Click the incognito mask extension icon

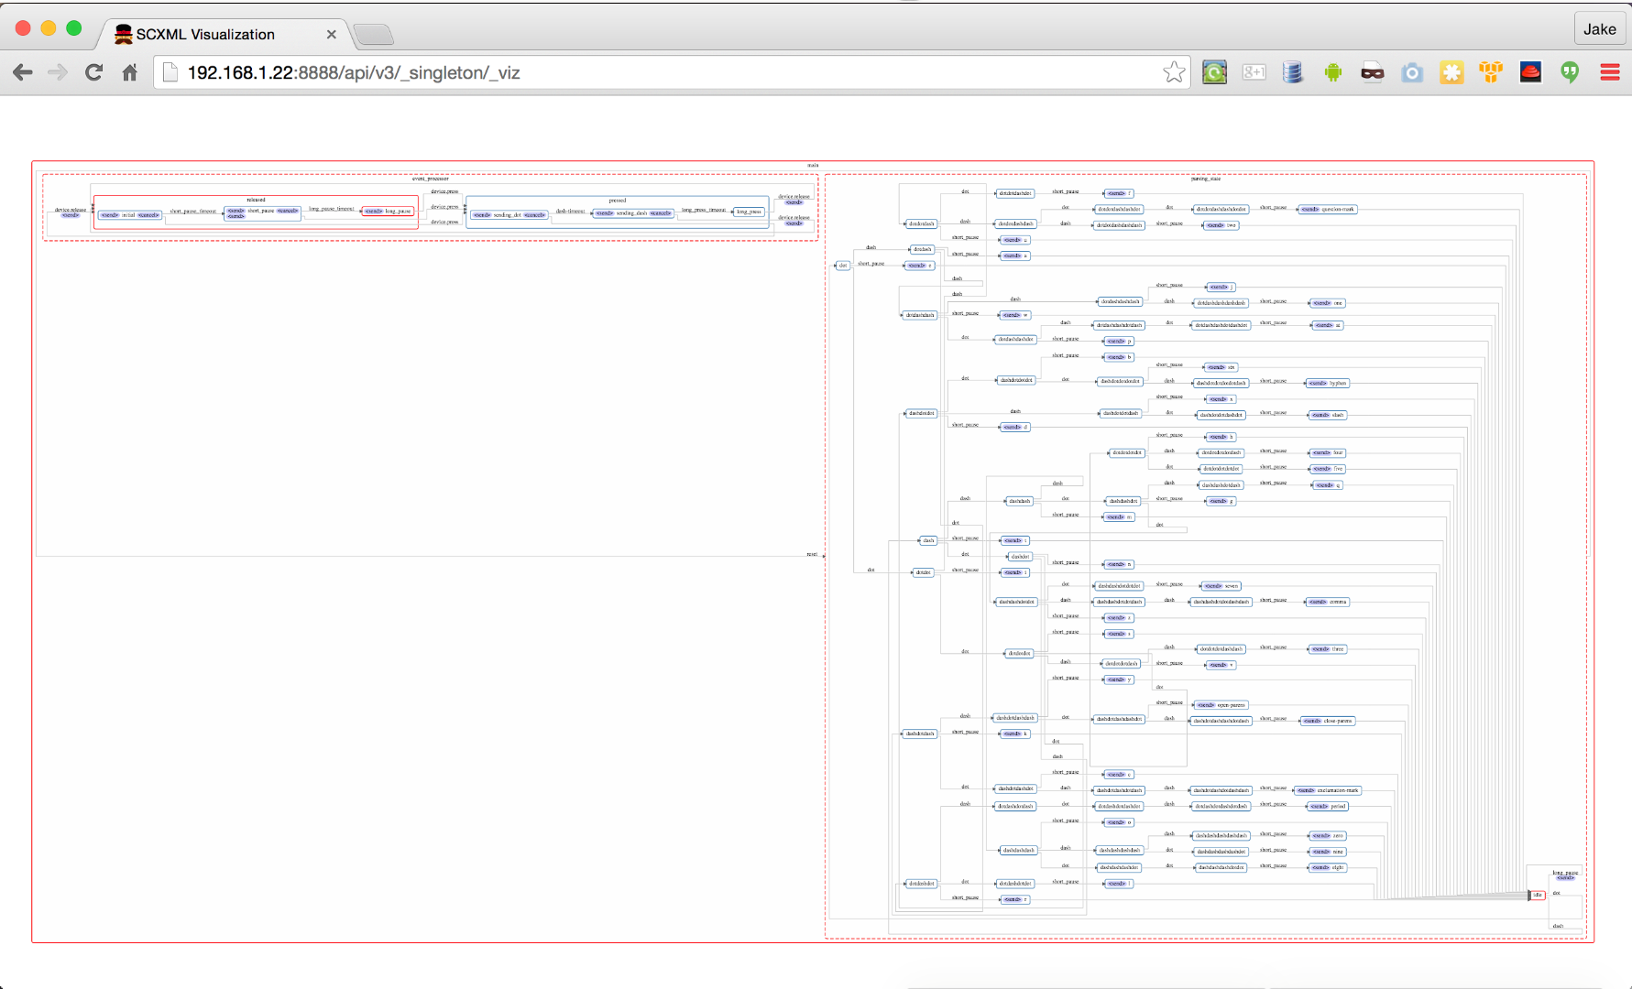coord(1372,72)
